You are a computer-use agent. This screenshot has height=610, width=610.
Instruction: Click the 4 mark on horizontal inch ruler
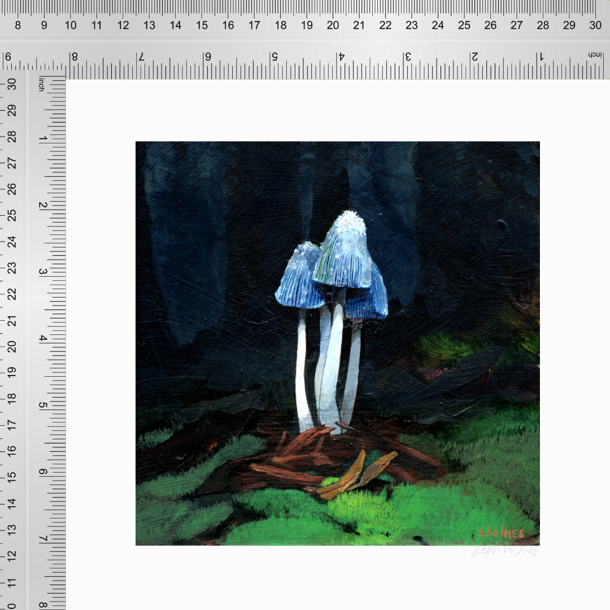coord(341,57)
